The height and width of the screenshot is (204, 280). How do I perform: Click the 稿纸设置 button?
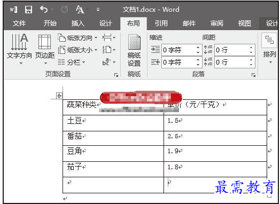[x=134, y=51]
